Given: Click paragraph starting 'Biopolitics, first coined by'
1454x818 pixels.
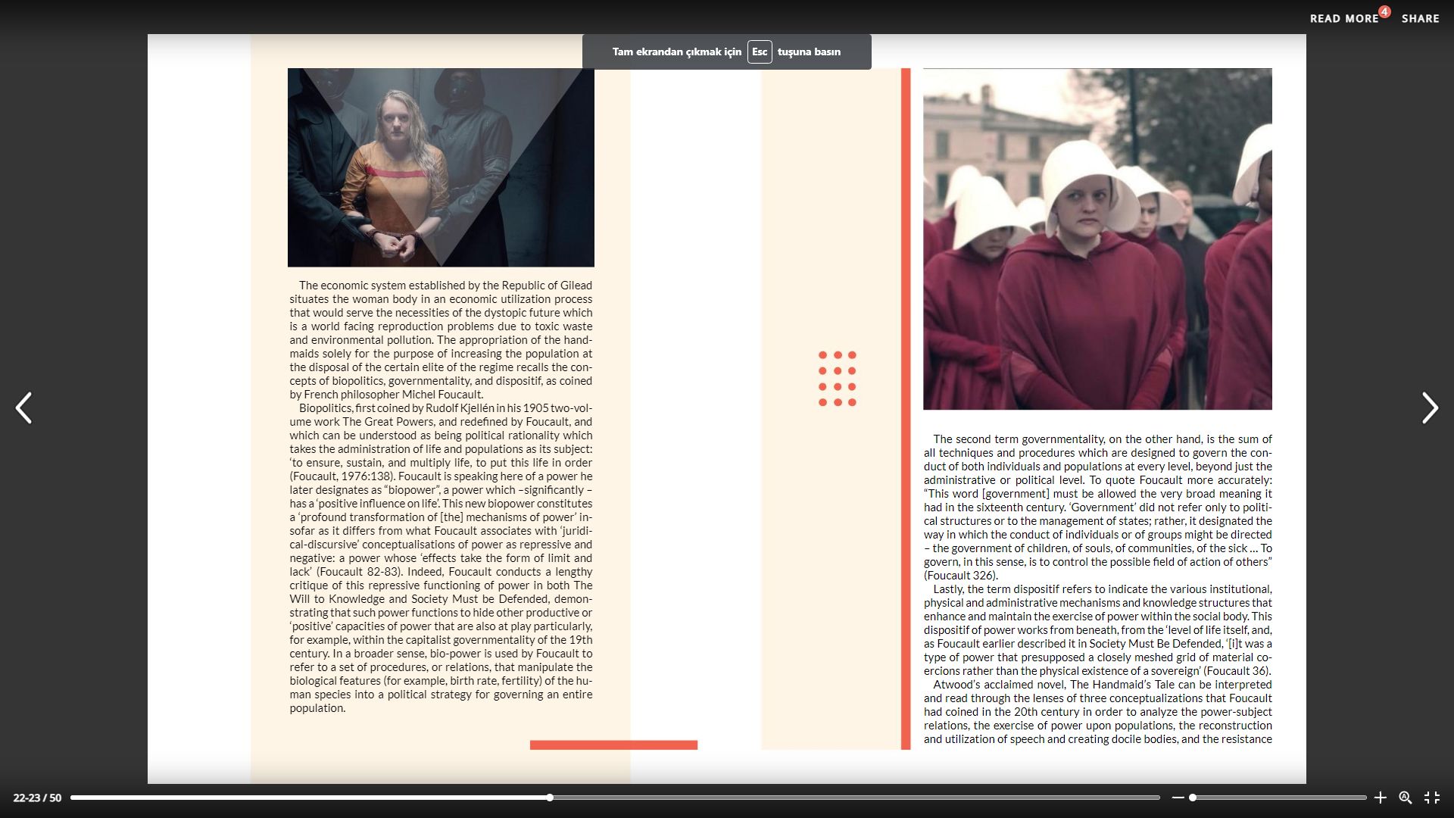Looking at the screenshot, I should 441,558.
